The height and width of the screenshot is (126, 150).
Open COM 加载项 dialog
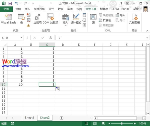(50, 19)
